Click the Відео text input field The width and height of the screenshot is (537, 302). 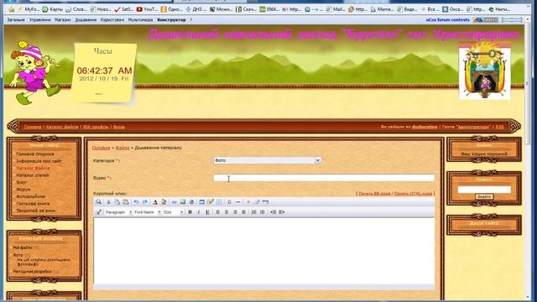coord(324,178)
